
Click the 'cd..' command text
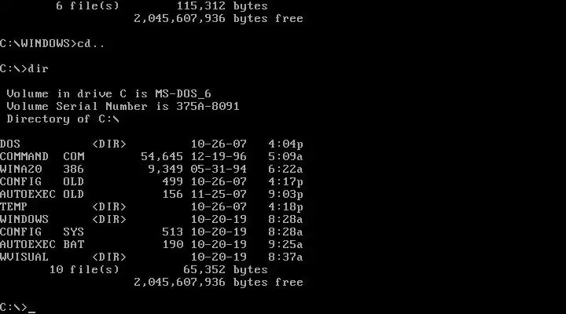[x=91, y=44]
